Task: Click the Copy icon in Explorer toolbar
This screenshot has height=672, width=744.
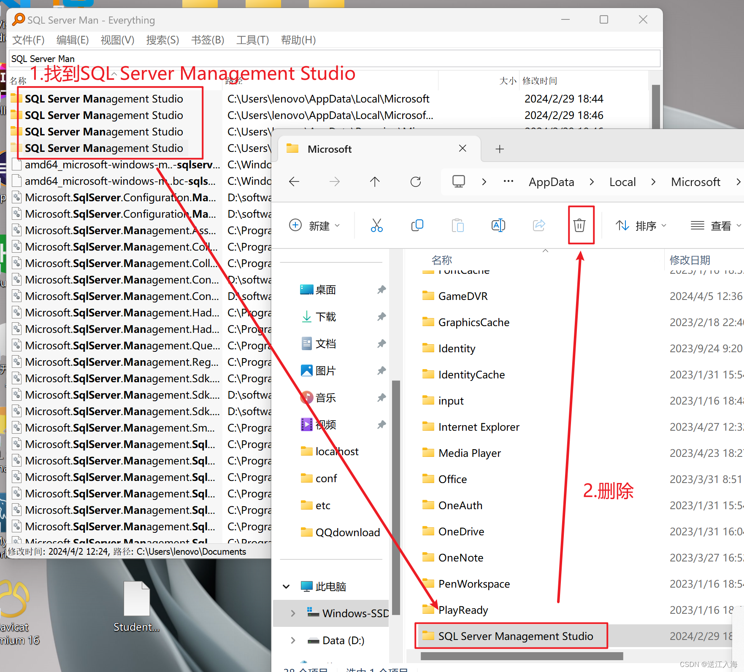Action: 417,225
